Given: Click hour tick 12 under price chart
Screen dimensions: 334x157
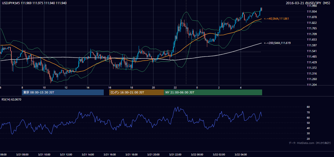Looking at the screenshot, I should [x=66, y=87].
